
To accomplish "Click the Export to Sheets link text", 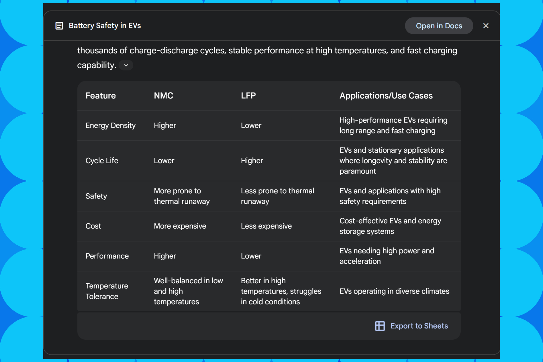I will 419,326.
